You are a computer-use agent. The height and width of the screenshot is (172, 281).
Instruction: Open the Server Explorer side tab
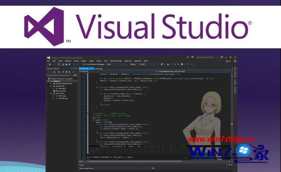[x=235, y=72]
